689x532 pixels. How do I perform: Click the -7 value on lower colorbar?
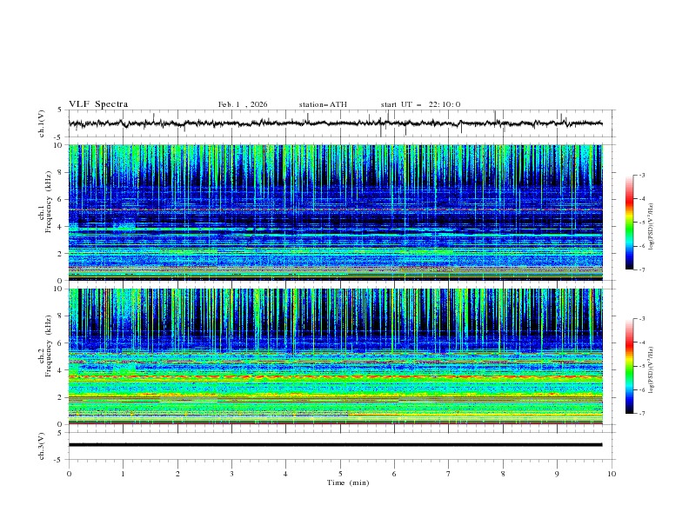[x=641, y=414]
